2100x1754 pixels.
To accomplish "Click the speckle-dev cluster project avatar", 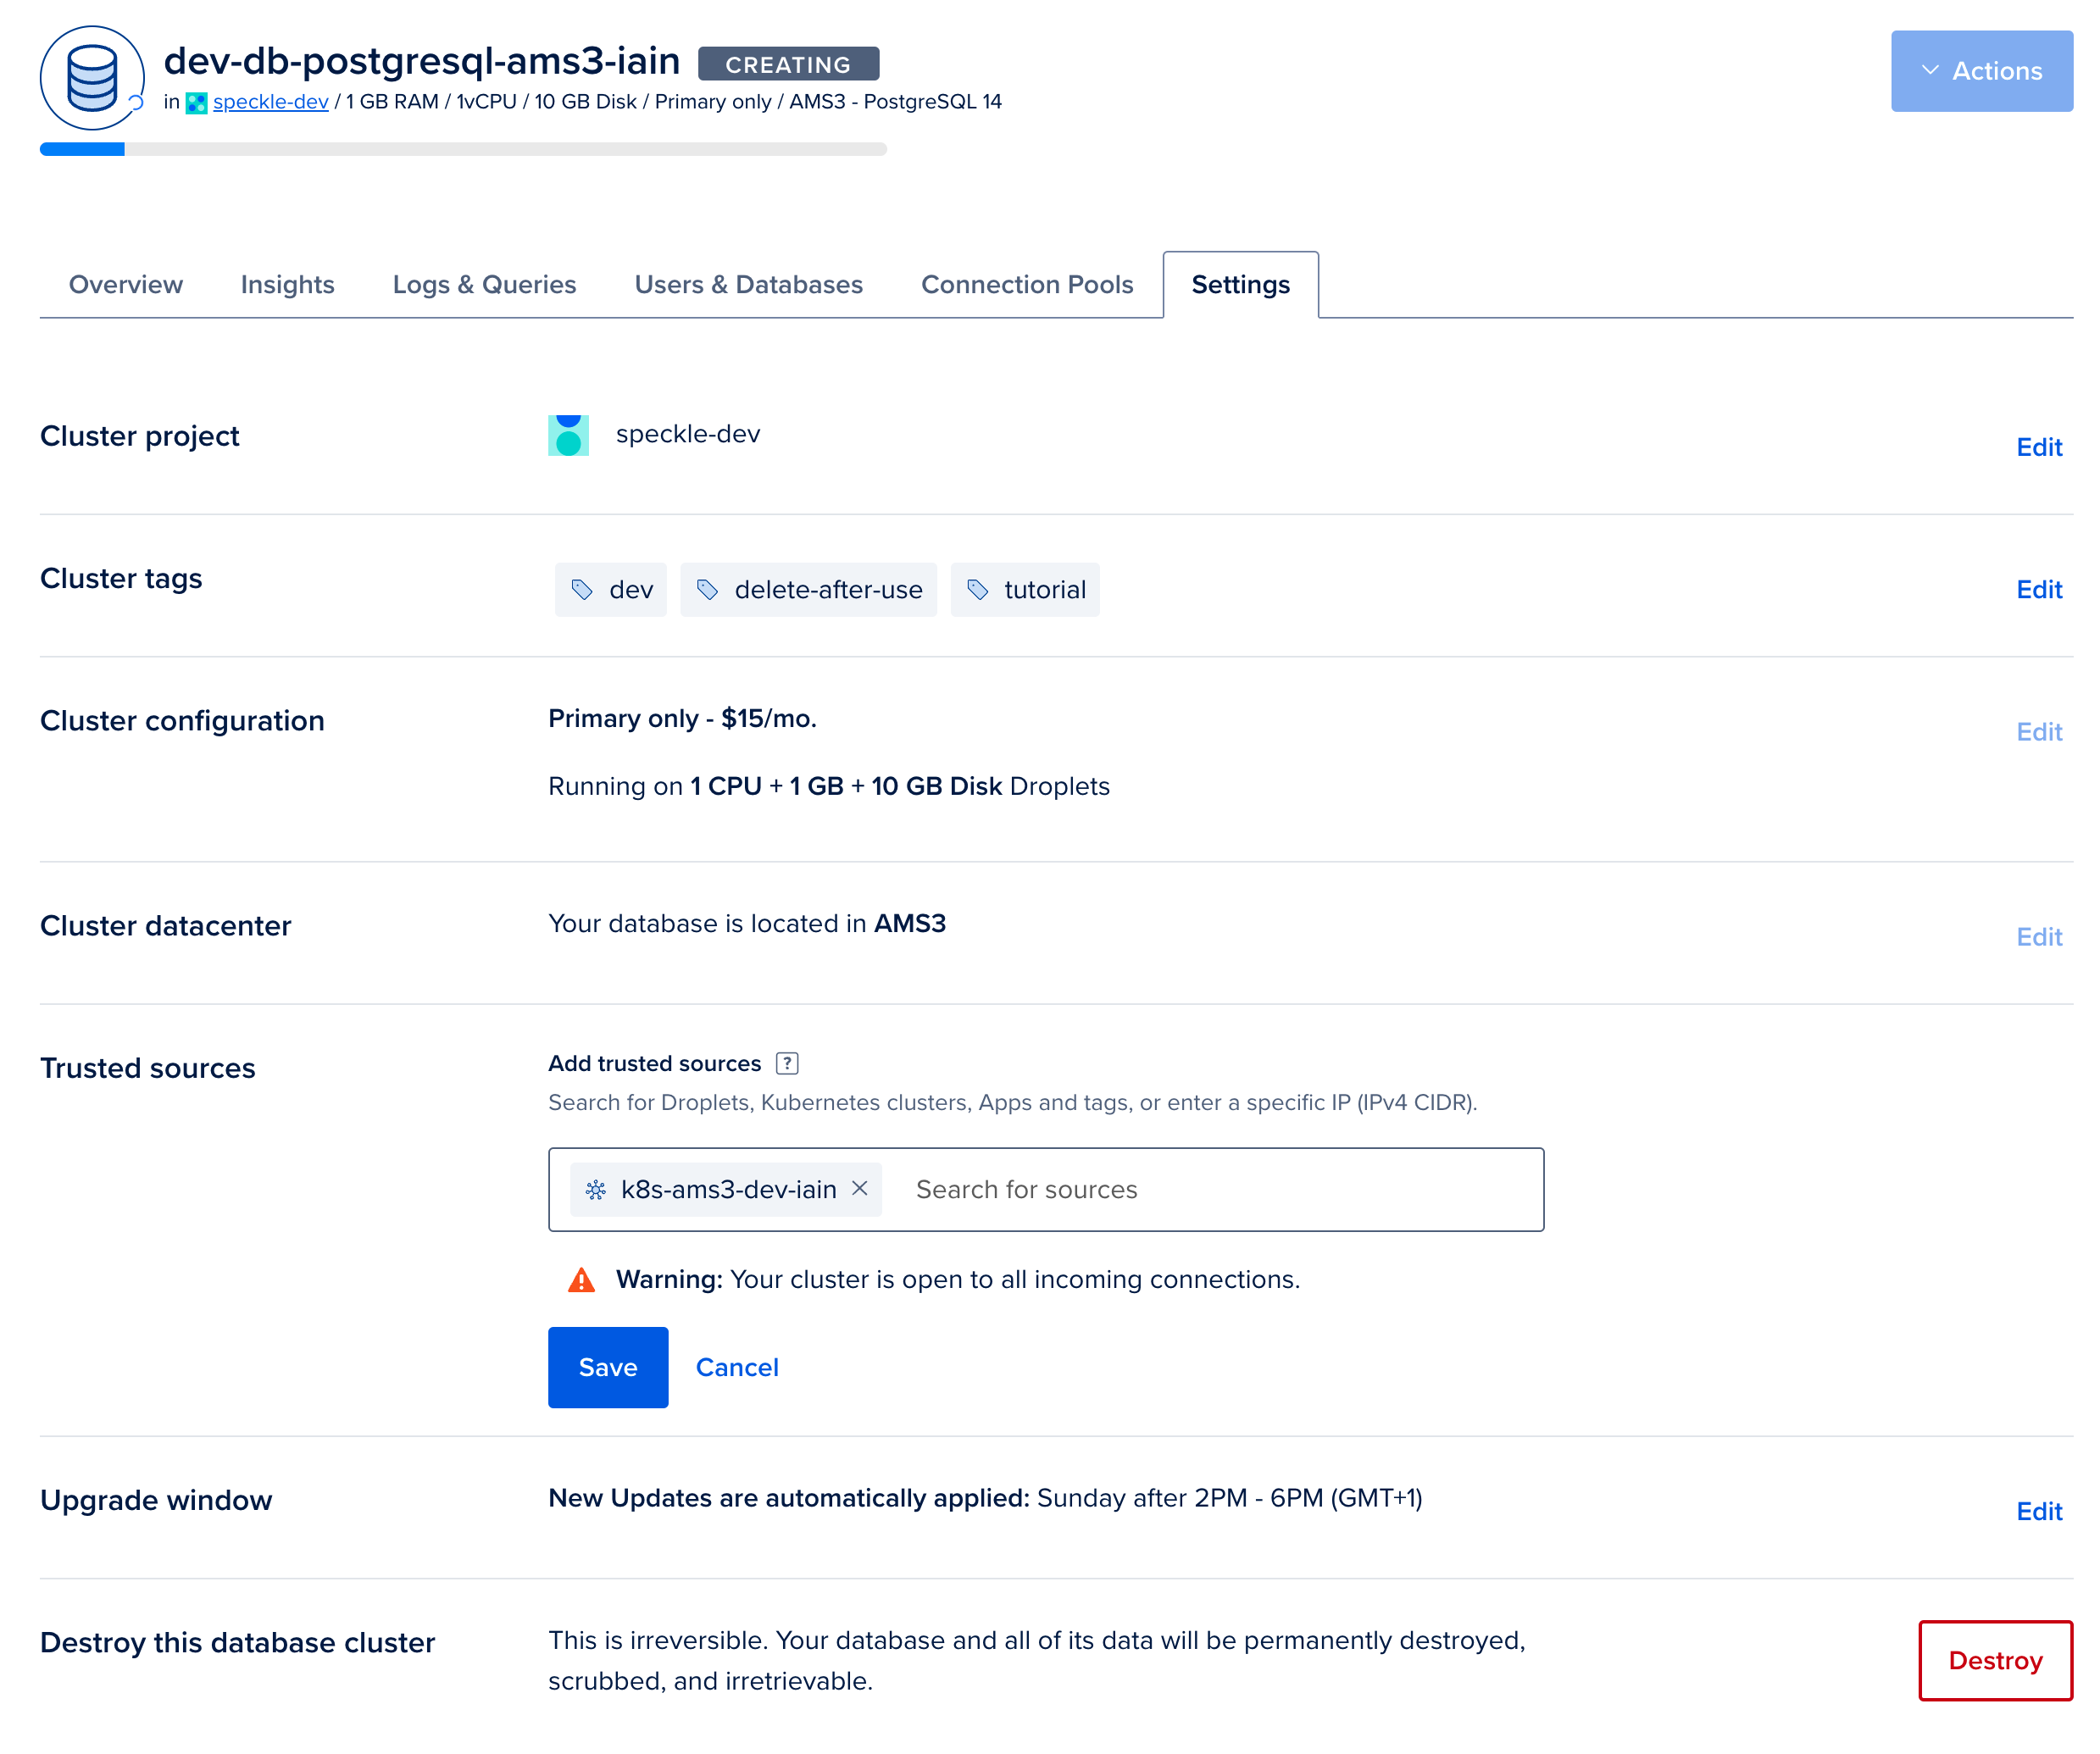I will pyautogui.click(x=568, y=435).
